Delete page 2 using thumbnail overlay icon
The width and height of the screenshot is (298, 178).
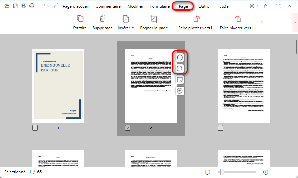(x=180, y=80)
